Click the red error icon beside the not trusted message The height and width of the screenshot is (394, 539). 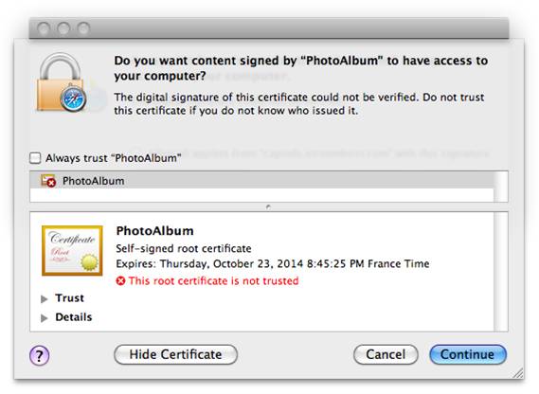click(120, 281)
